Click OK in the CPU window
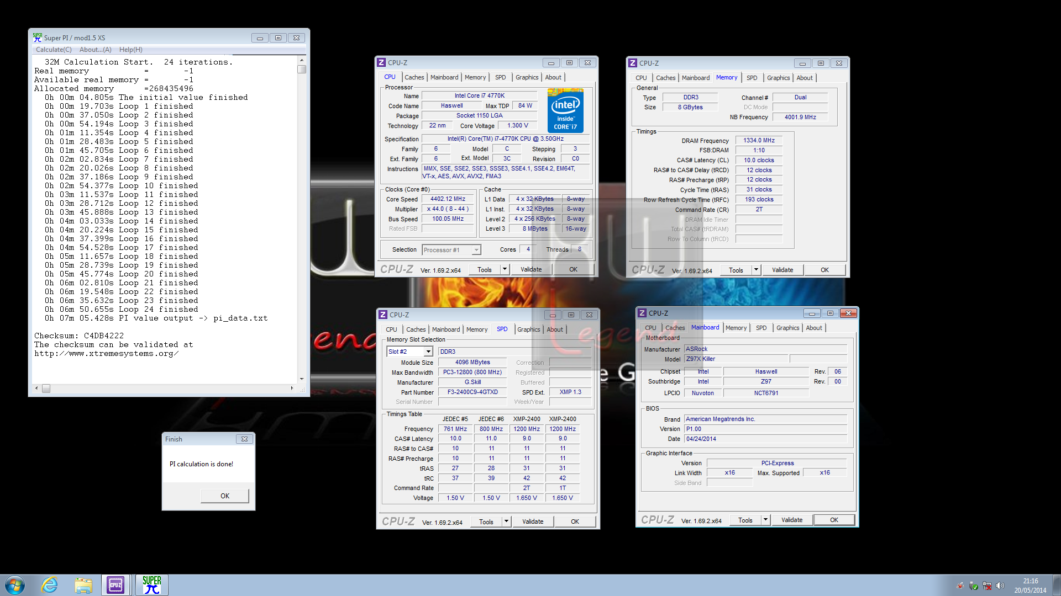The width and height of the screenshot is (1061, 596). click(x=573, y=269)
